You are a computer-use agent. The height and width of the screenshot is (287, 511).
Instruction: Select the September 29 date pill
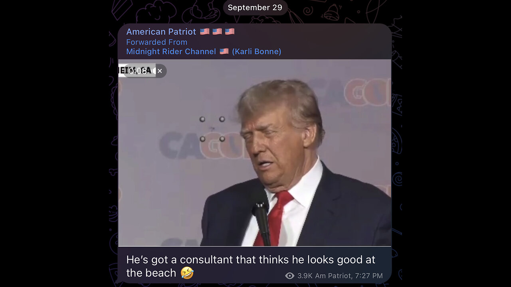pyautogui.click(x=255, y=8)
